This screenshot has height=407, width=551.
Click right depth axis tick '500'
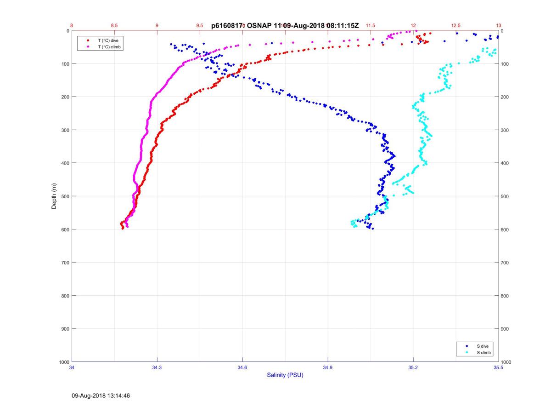[505, 196]
